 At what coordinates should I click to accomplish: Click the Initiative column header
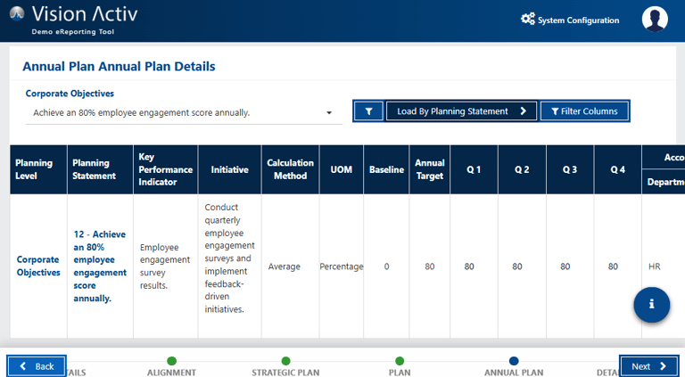point(230,169)
